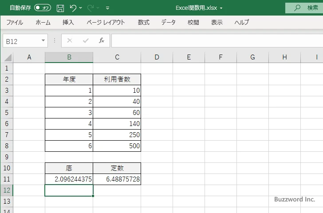Select cell showing 6.48875728
Image resolution: width=323 pixels, height=213 pixels.
pyautogui.click(x=117, y=179)
